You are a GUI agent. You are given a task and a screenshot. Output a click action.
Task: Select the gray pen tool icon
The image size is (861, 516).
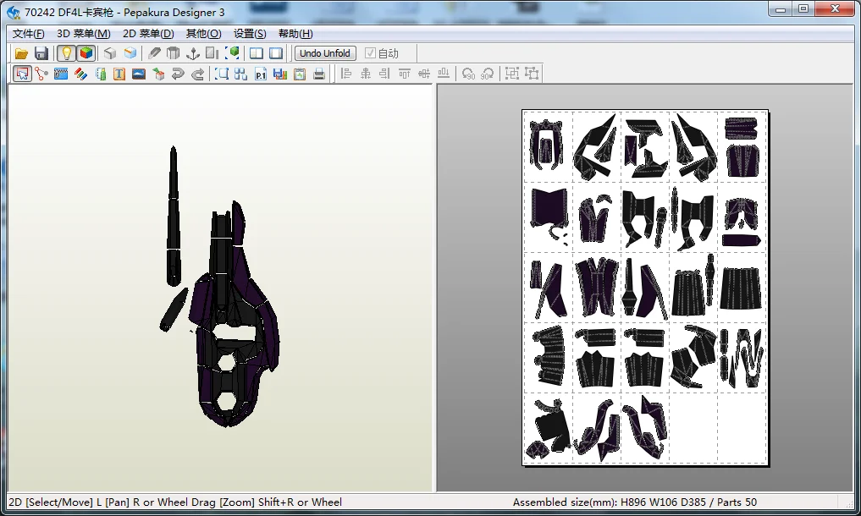tap(154, 53)
